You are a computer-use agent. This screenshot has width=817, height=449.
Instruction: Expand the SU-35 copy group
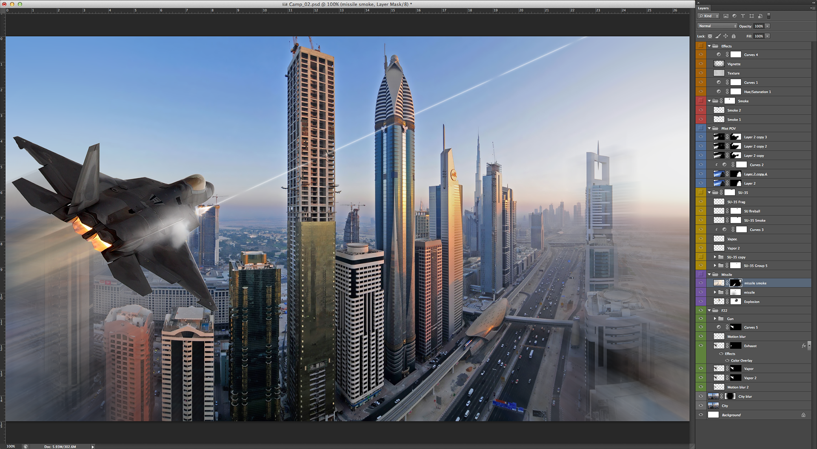[715, 257]
